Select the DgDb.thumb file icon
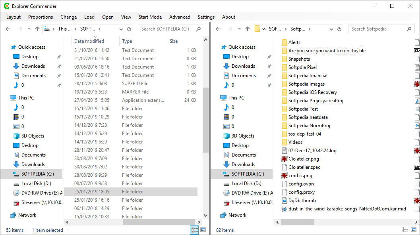 (285, 200)
